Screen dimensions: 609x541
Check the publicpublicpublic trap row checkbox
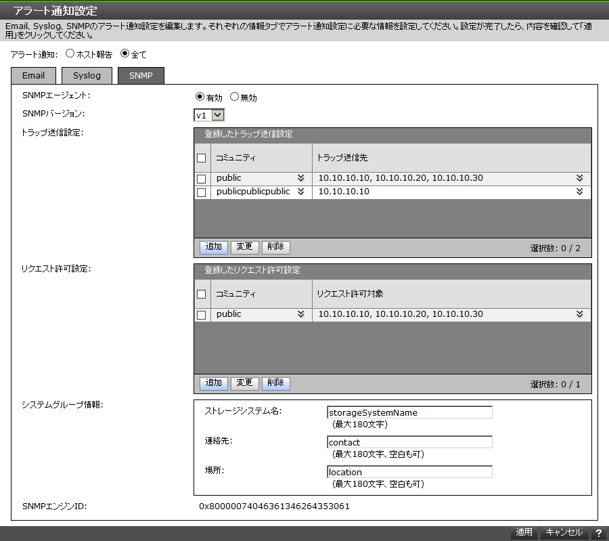click(201, 192)
